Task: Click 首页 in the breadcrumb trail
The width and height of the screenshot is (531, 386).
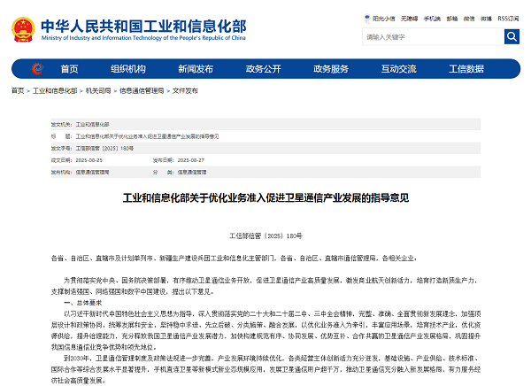Action: tap(18, 91)
